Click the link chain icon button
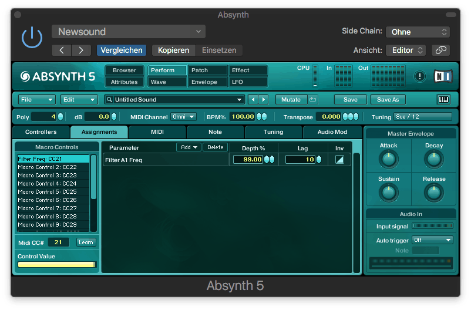The height and width of the screenshot is (310, 471). (x=440, y=50)
